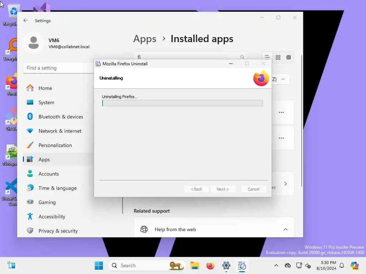Open Network & internet settings
Viewport: 366px width, 274px height.
tap(60, 131)
